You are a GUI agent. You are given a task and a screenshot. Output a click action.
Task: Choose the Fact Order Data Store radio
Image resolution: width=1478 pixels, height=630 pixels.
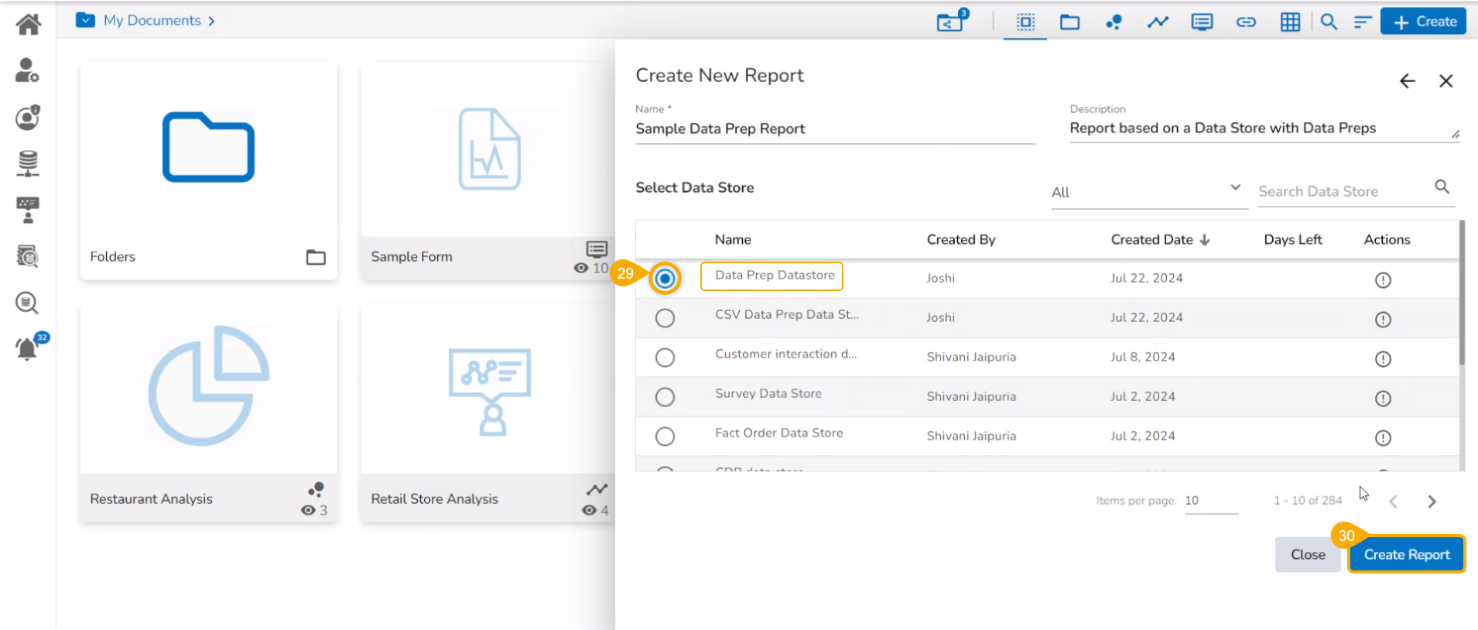(x=665, y=437)
